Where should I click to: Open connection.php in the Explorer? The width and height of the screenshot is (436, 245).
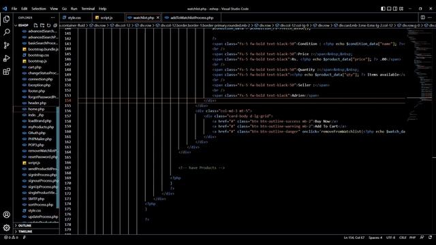[40, 79]
